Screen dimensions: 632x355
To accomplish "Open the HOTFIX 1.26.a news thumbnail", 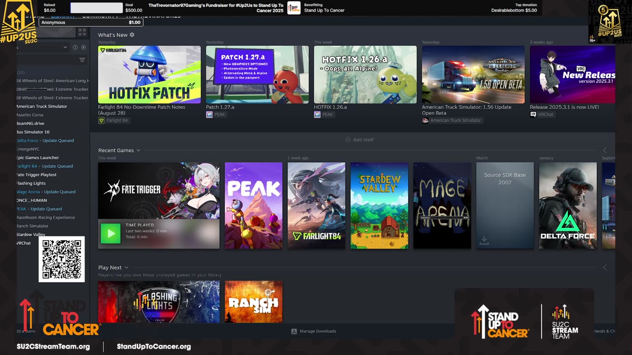I will (x=365, y=74).
